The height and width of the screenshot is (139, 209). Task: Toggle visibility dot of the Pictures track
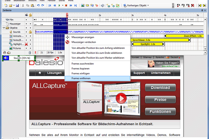pos(26,48)
